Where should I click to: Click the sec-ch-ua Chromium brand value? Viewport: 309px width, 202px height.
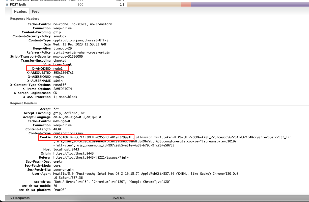click(x=112, y=182)
